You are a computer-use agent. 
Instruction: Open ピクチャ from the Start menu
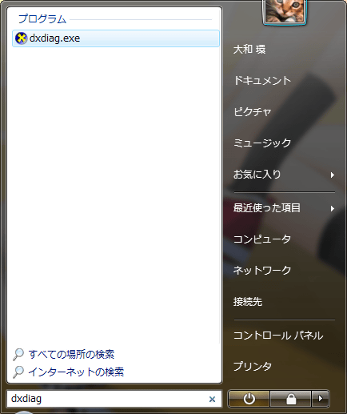[x=253, y=112]
